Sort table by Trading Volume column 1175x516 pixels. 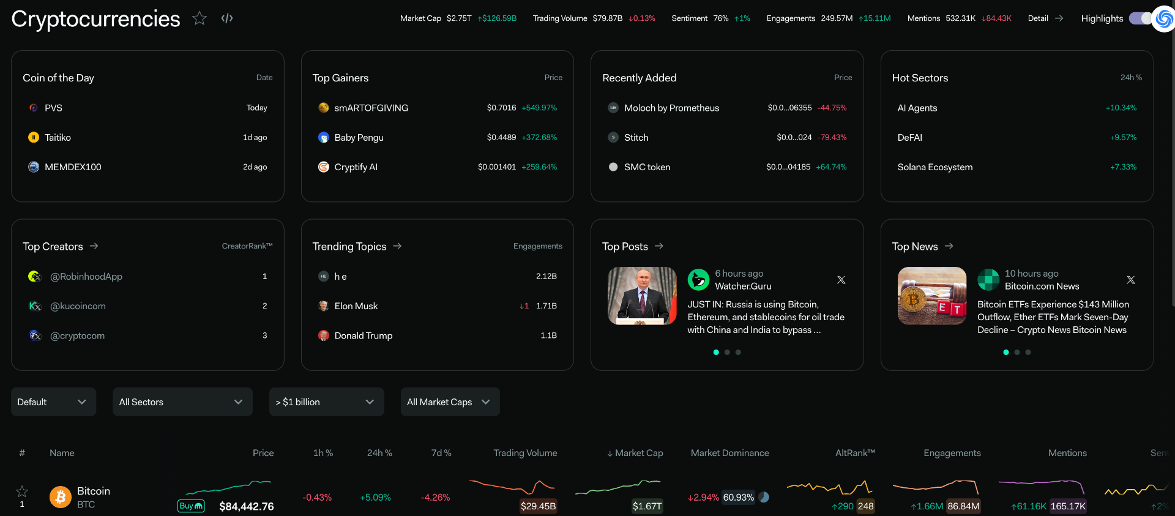pyautogui.click(x=525, y=453)
